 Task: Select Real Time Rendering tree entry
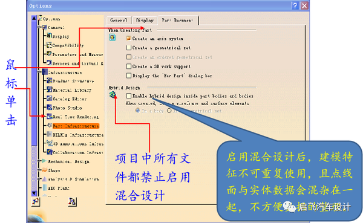(76, 117)
